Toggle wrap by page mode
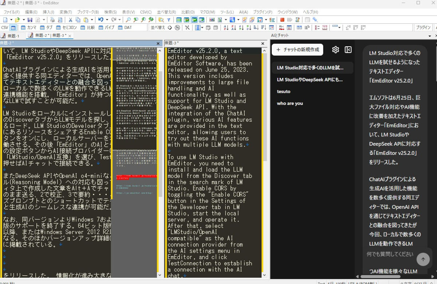Image resolution: width=437 pixels, height=284 pixels. [x=201, y=20]
